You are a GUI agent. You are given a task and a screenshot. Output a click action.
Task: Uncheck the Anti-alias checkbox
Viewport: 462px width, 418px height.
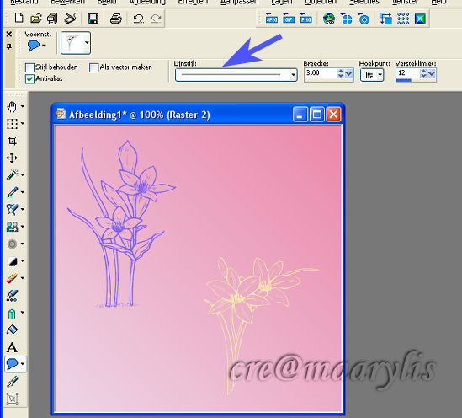[x=29, y=79]
